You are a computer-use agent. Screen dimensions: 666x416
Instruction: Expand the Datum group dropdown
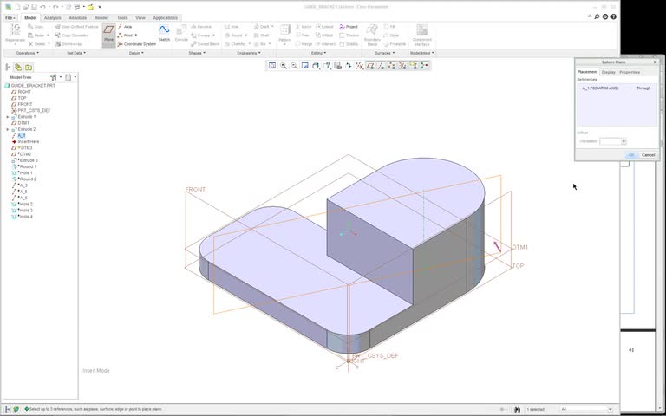click(x=136, y=53)
